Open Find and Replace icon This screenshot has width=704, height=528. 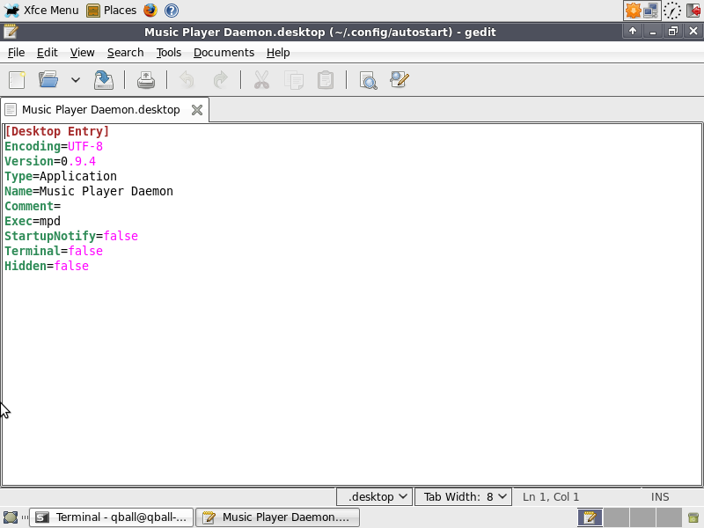[x=400, y=80]
